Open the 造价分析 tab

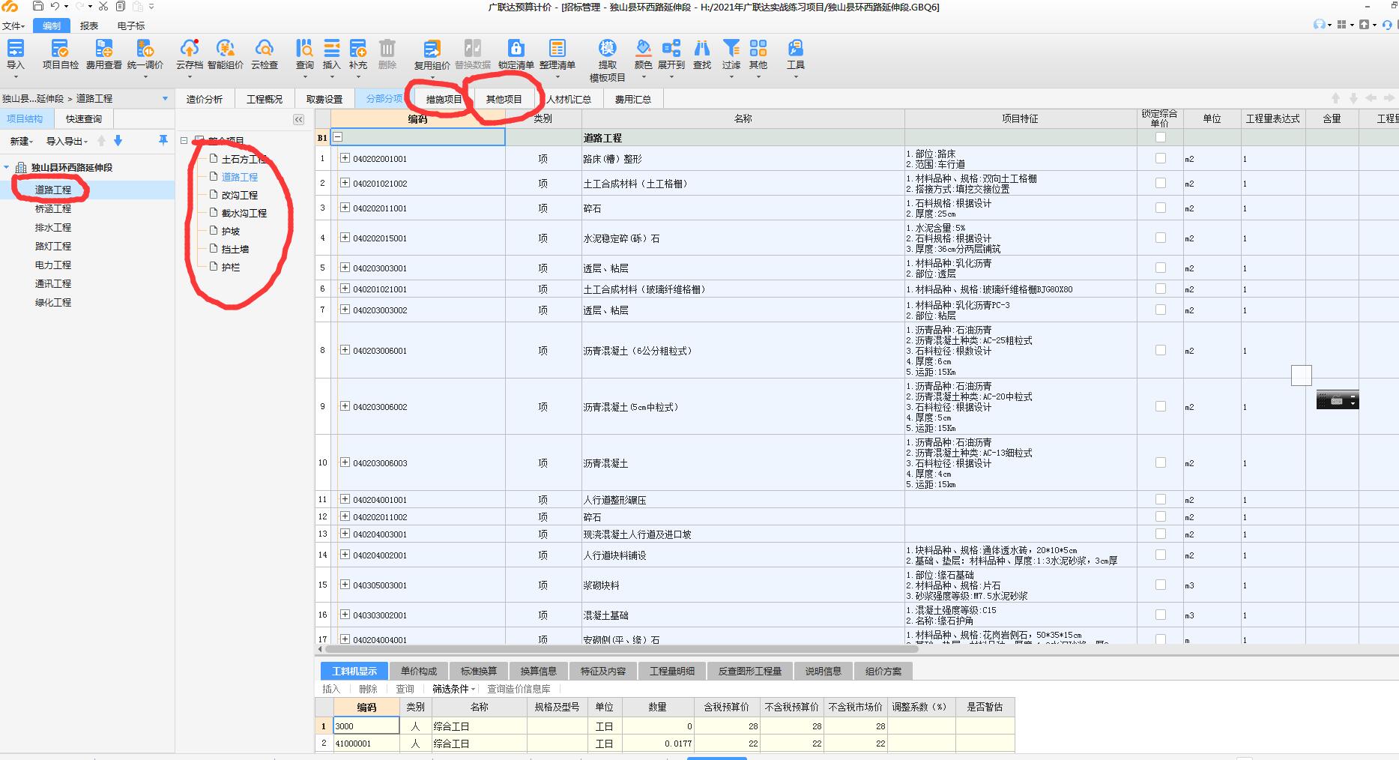(x=205, y=99)
